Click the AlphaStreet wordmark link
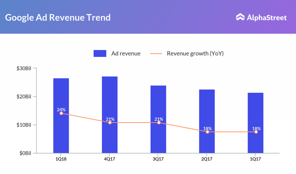Image resolution: width=296 pixels, height=174 pixels. (x=267, y=17)
